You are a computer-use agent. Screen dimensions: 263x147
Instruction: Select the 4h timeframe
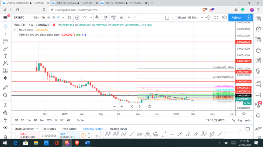49,18
